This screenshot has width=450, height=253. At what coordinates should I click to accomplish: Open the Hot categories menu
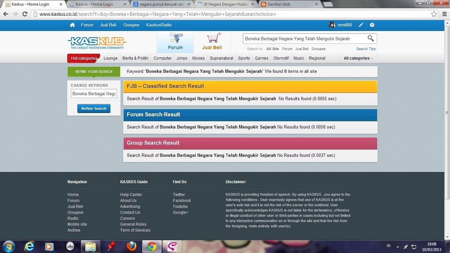point(84,58)
